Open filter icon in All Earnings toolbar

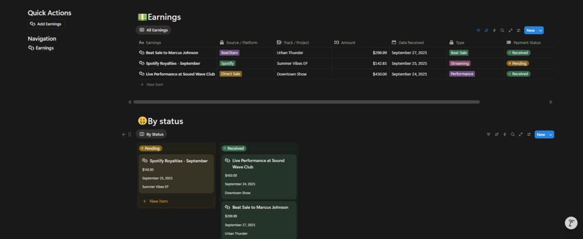478,30
